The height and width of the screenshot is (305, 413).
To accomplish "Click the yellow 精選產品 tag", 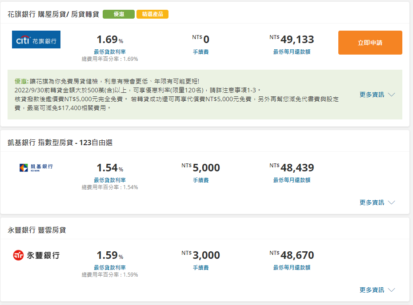I will [152, 14].
